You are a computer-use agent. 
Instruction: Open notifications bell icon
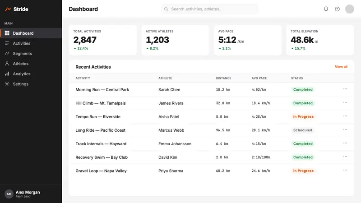[326, 9]
